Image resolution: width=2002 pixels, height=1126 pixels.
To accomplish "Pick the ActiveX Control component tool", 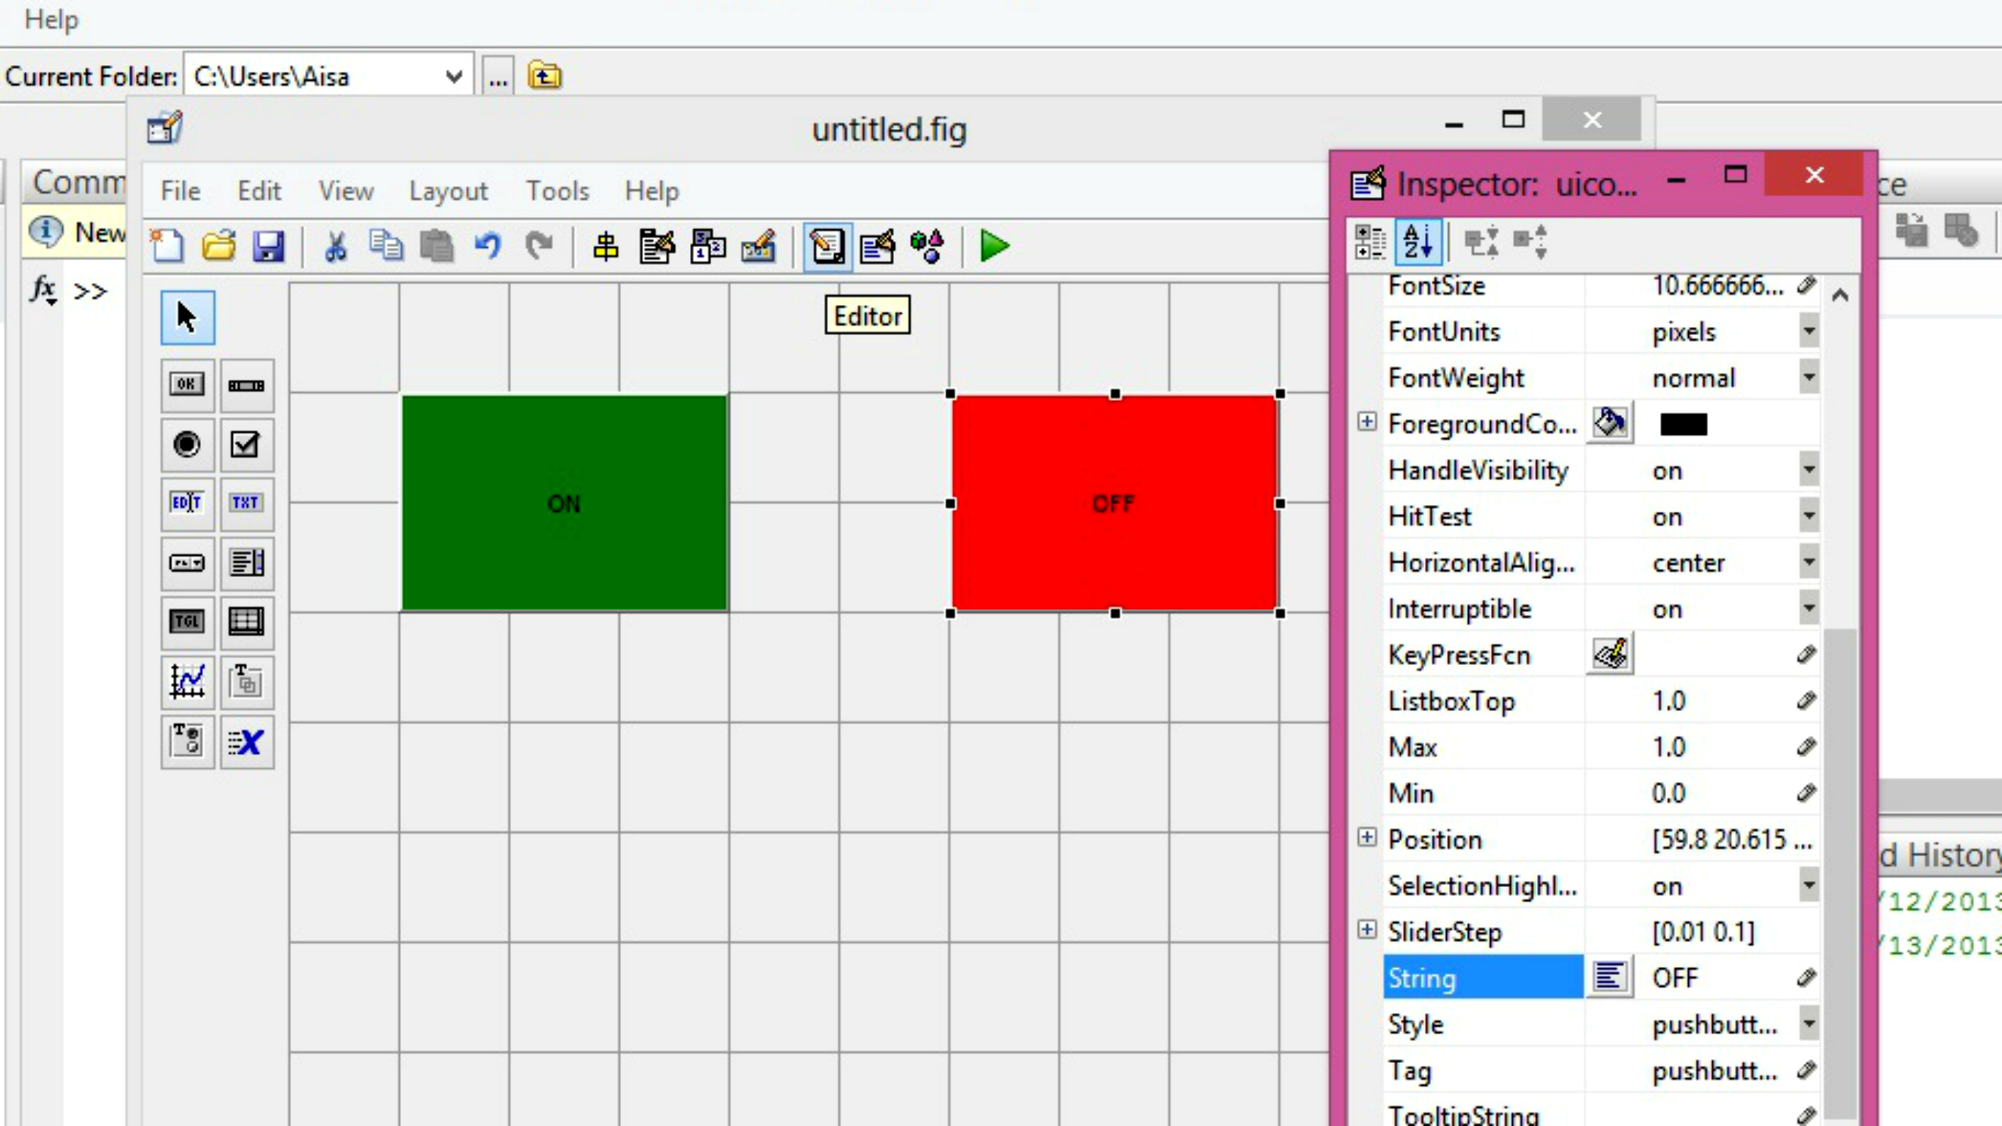I will (x=246, y=742).
